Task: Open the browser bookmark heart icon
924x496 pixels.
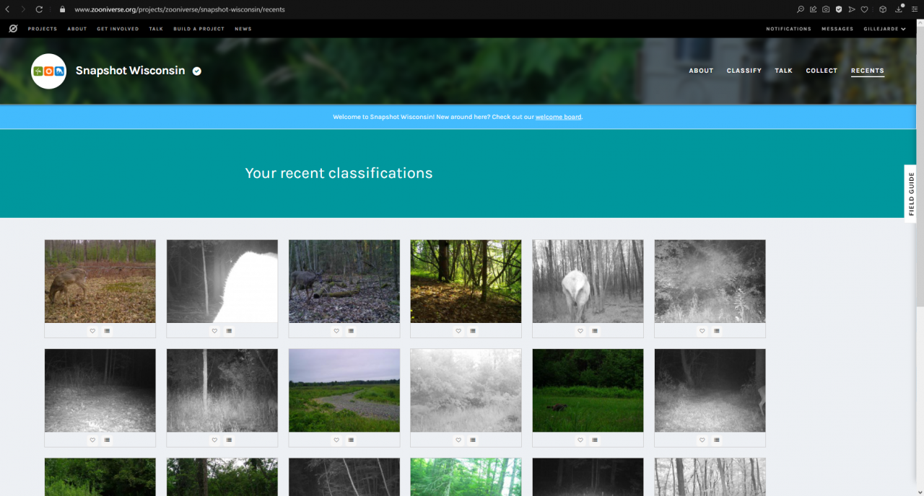Action: pyautogui.click(x=865, y=9)
